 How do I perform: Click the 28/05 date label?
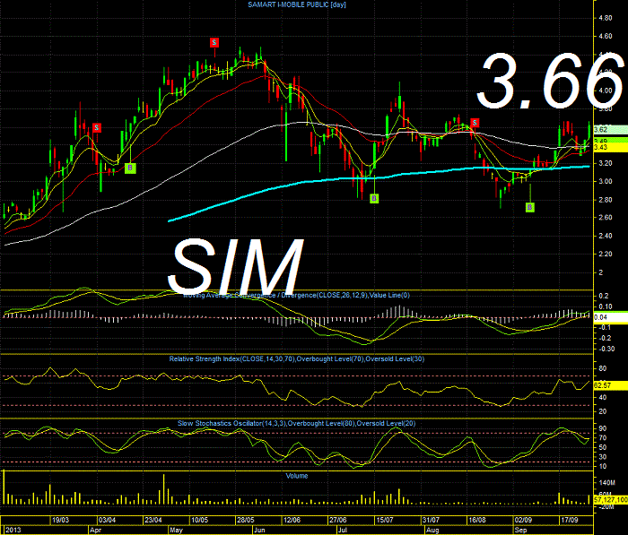pos(246,520)
